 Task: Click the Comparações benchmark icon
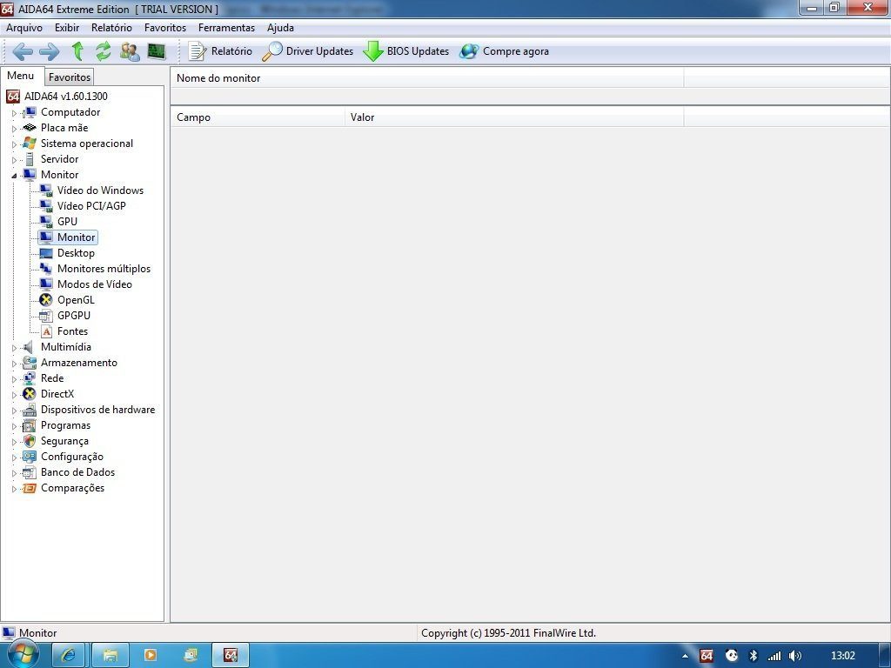point(29,488)
